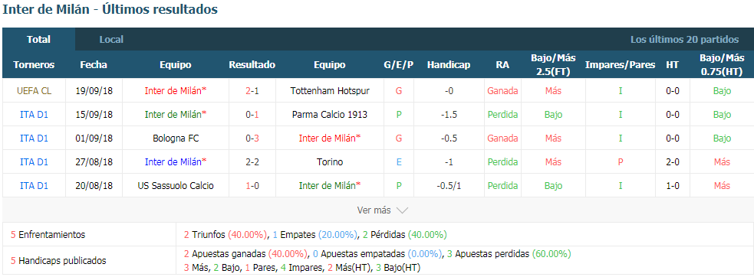Open Los últimos 20 partidos selector
Viewport: 754px width, 277px height.
tap(684, 39)
